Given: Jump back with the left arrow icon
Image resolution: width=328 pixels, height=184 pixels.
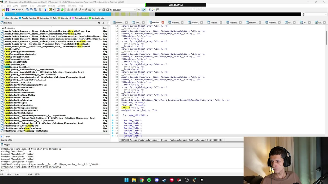Looking at the screenshot, I should tap(13, 10).
